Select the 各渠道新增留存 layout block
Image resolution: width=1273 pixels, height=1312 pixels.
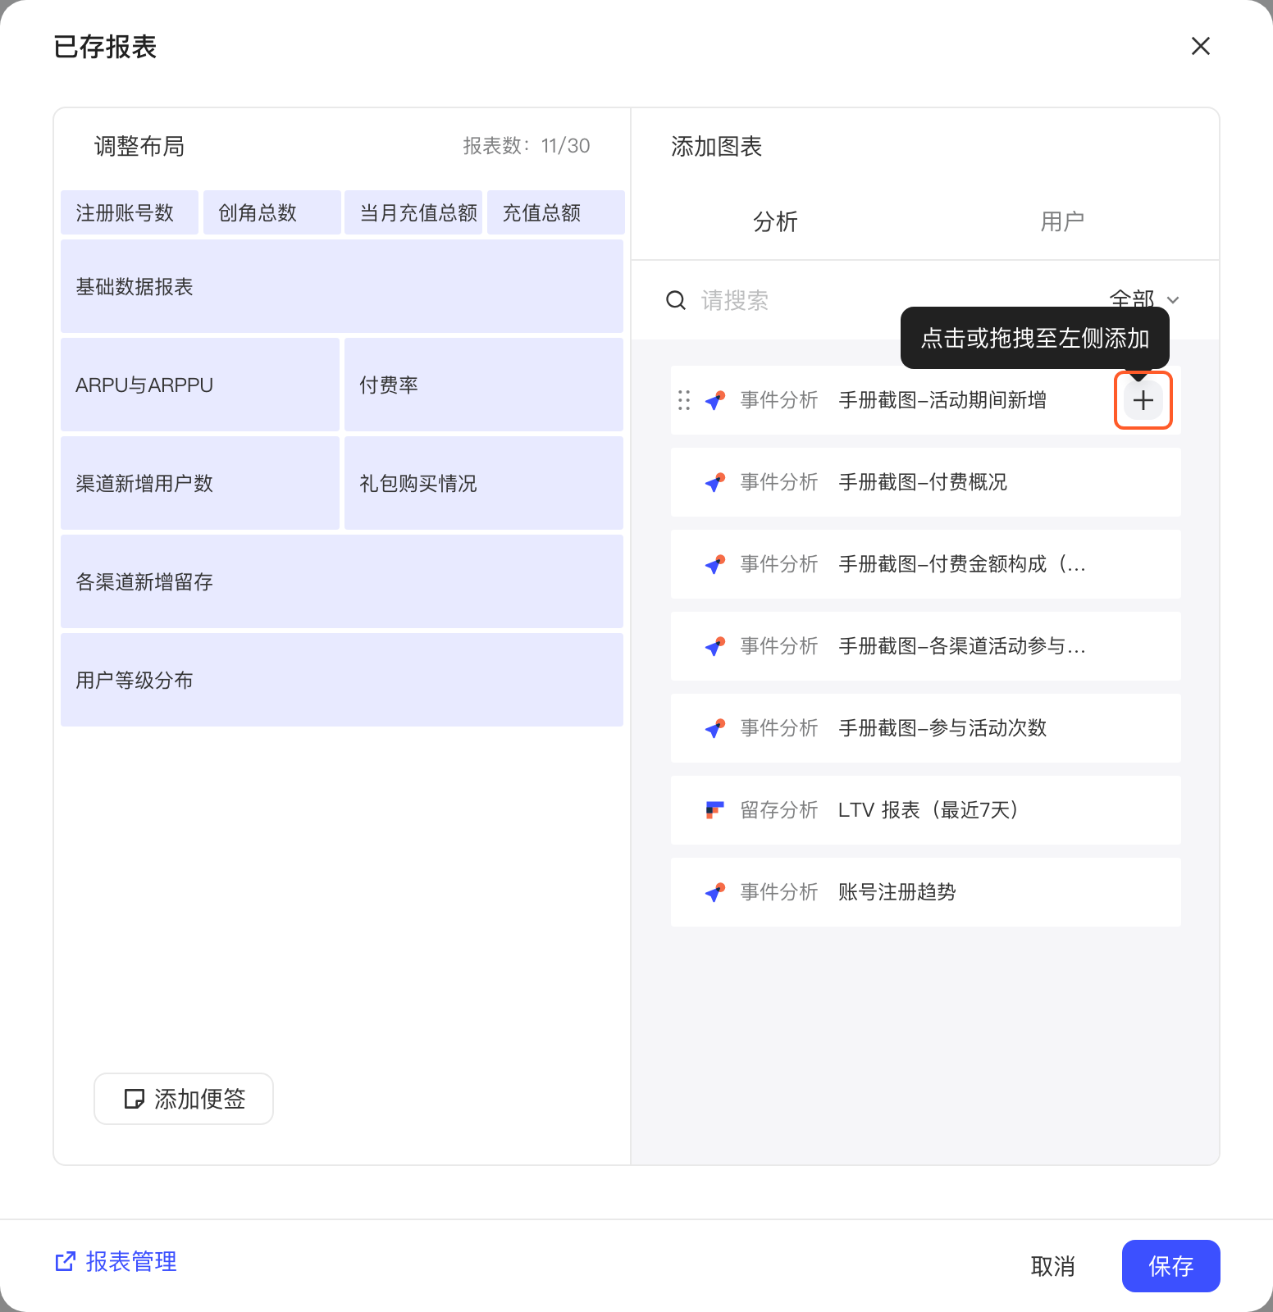[x=342, y=581]
